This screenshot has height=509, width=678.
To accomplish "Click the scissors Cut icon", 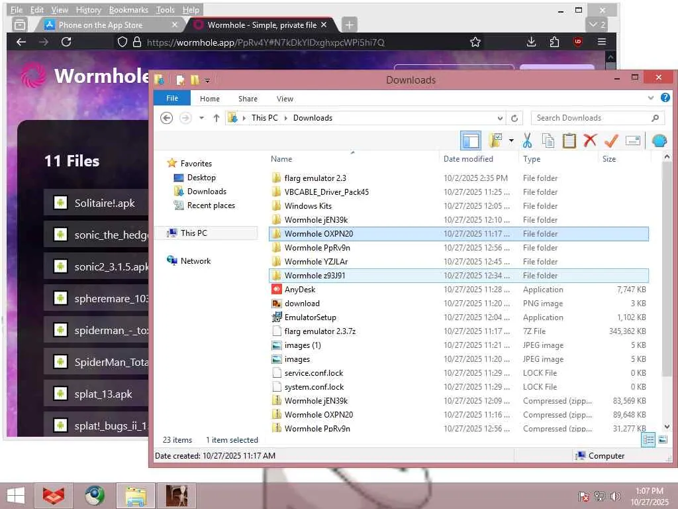I will click(x=526, y=141).
